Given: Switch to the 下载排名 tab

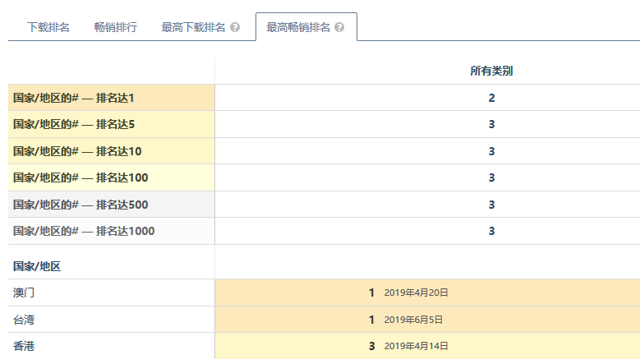Looking at the screenshot, I should coord(48,27).
